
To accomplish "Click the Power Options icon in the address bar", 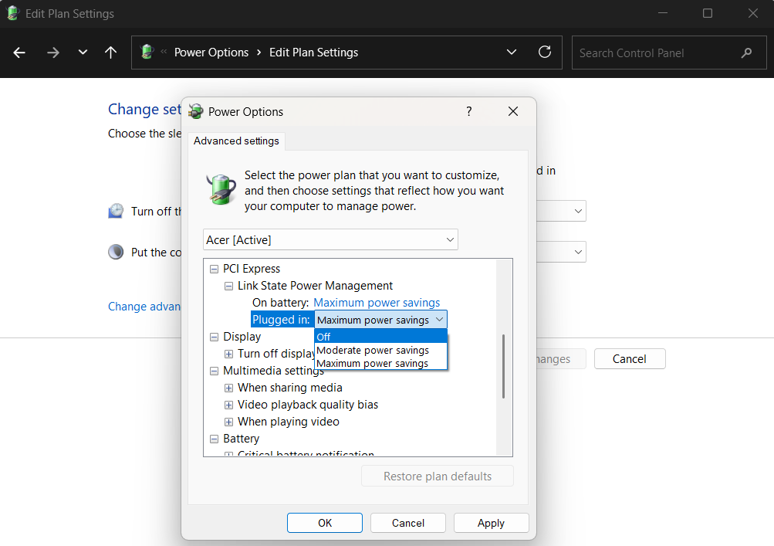I will coord(147,53).
